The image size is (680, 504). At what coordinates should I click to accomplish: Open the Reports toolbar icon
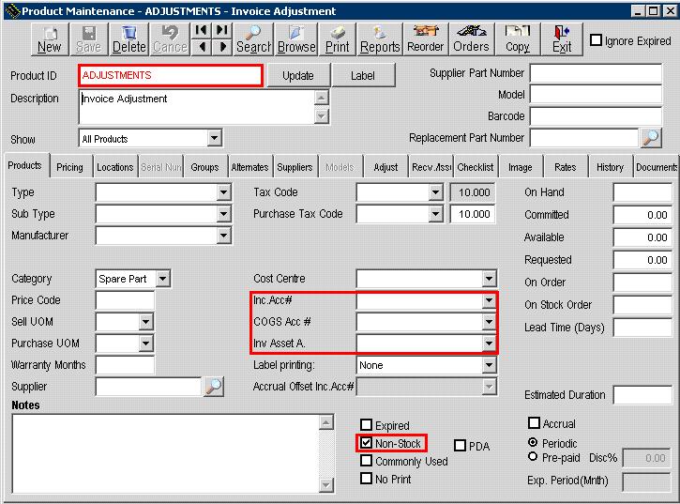point(380,38)
